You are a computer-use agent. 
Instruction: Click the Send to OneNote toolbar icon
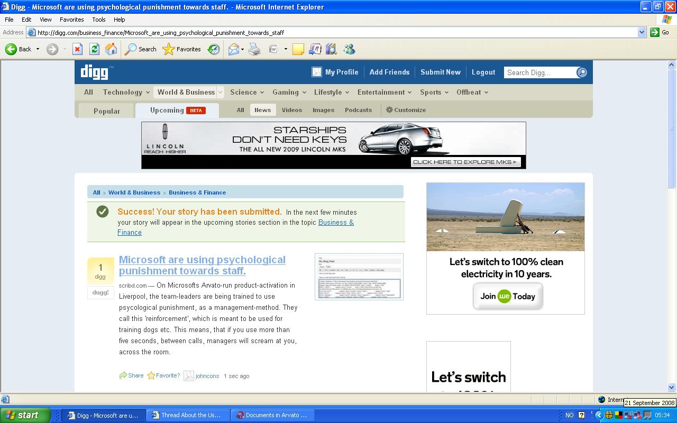pyautogui.click(x=315, y=49)
